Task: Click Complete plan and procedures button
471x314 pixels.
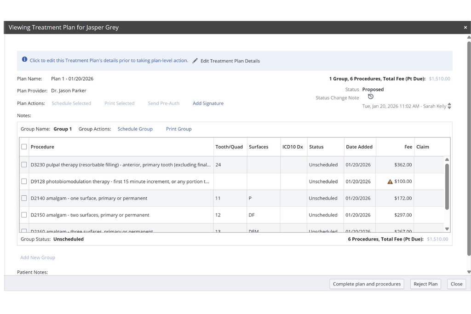Action: pos(367,284)
